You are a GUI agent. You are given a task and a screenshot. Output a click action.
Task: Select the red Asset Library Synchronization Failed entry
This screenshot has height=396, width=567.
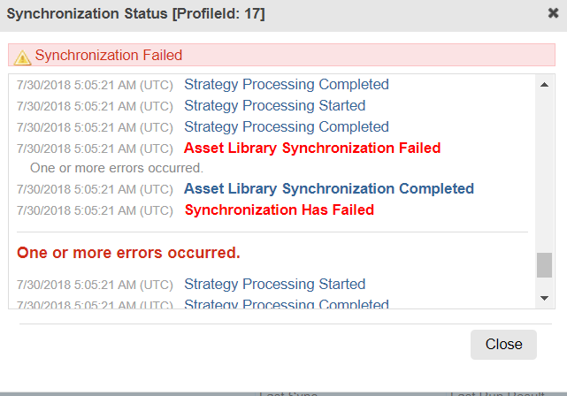click(x=312, y=148)
